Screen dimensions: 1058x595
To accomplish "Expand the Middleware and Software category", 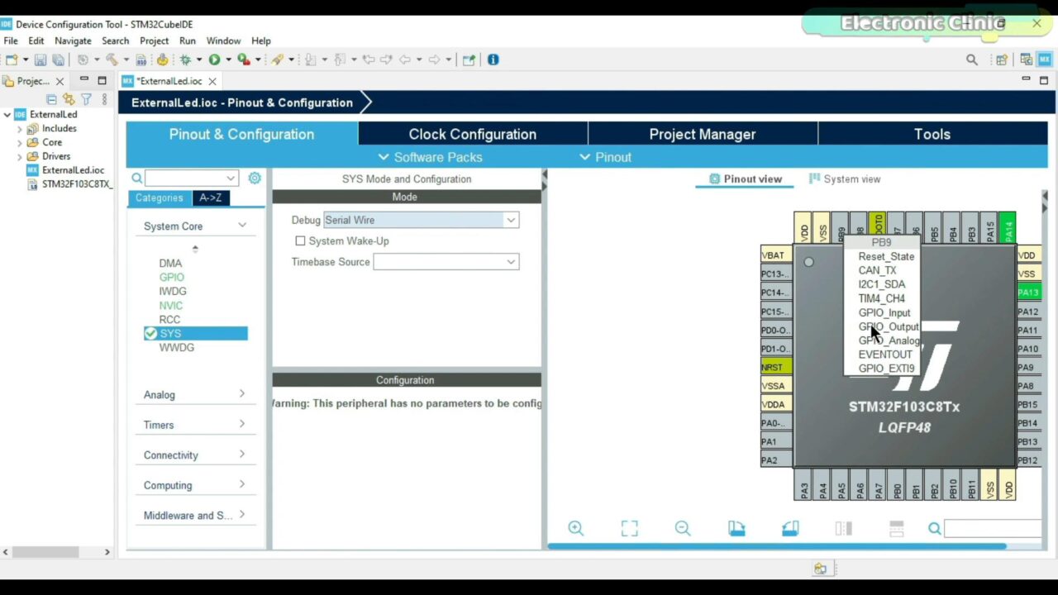I will coord(242,515).
